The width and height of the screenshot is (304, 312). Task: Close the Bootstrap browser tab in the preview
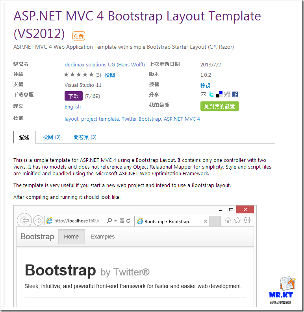point(206,221)
